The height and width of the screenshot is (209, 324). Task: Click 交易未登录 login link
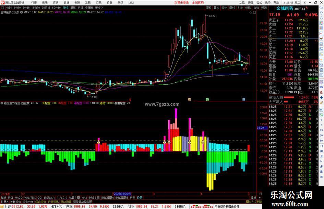pyautogui.click(x=181, y=3)
